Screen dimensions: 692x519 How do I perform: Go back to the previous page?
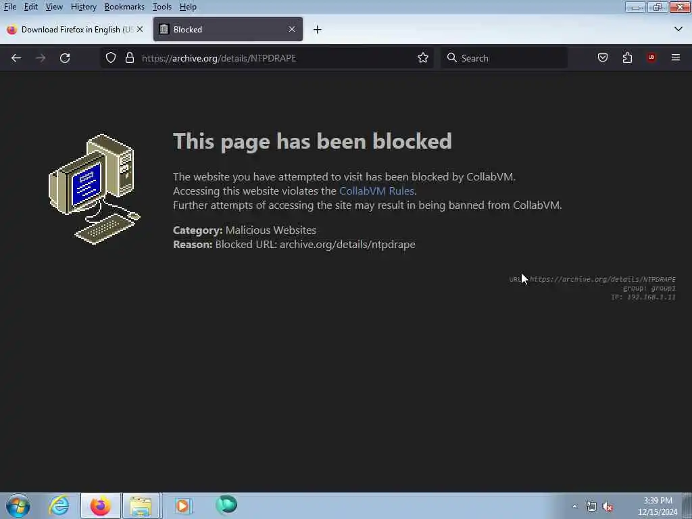point(16,58)
